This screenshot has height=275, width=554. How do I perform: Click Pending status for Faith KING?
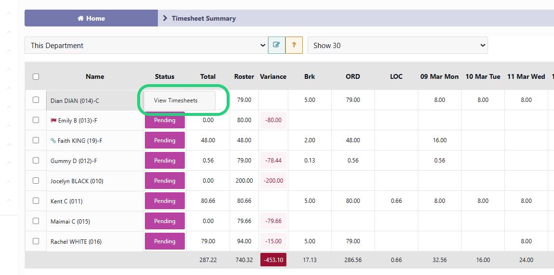(x=165, y=140)
